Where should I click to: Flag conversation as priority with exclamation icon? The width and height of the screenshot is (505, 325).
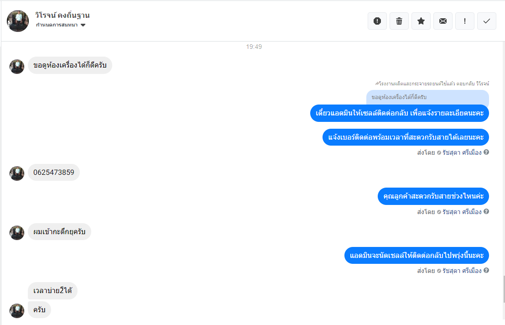coord(465,21)
